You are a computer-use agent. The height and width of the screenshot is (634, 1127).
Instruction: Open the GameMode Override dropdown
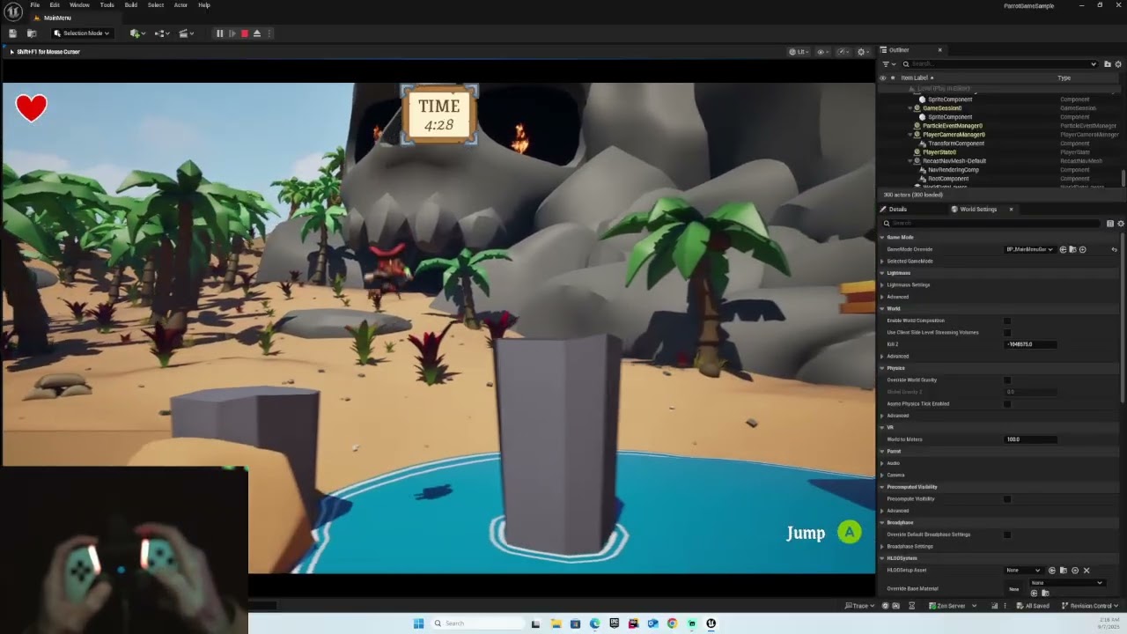point(1029,249)
